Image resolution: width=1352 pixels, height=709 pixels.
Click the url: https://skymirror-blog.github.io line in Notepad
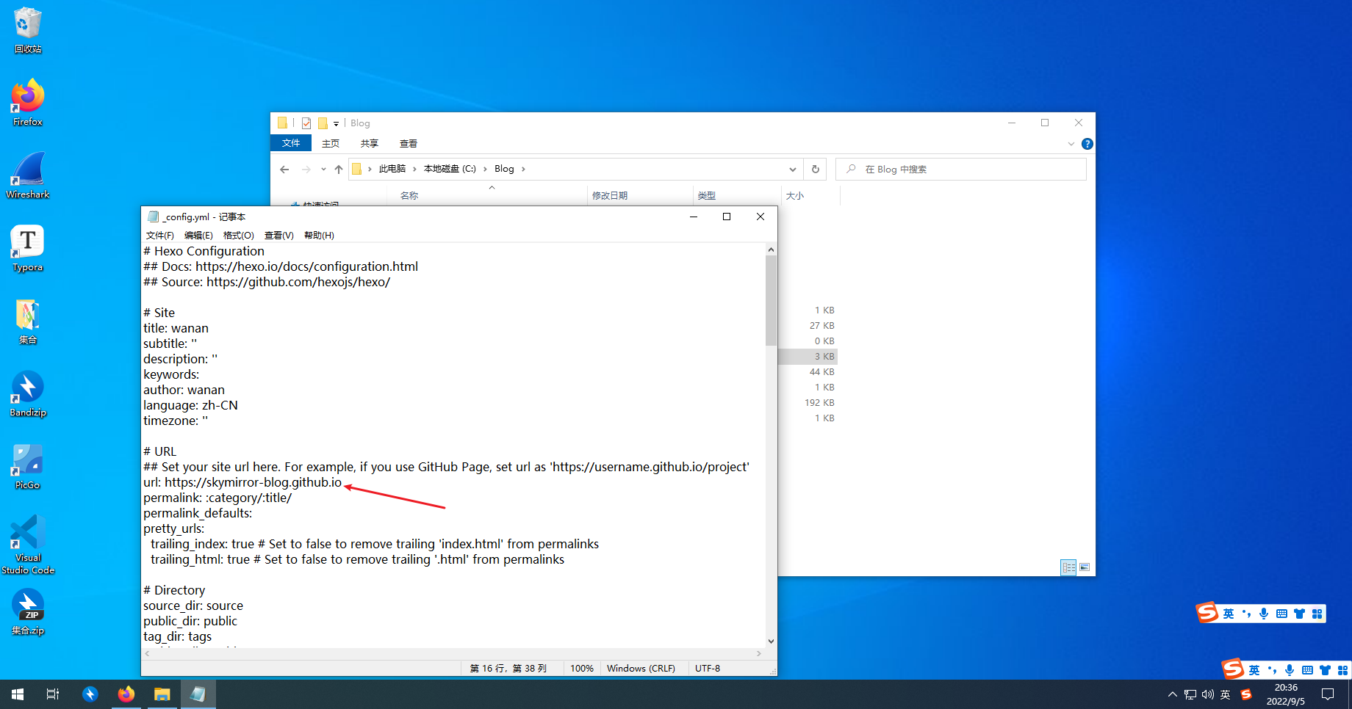tap(242, 482)
